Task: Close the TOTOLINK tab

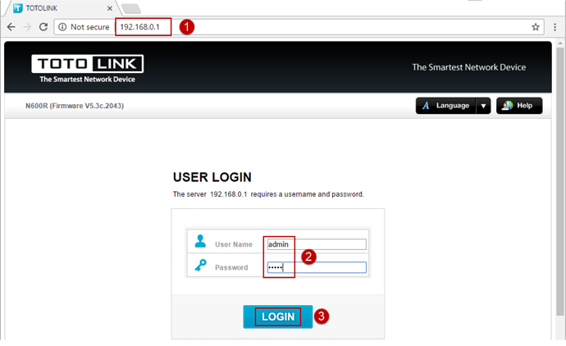Action: coord(110,8)
